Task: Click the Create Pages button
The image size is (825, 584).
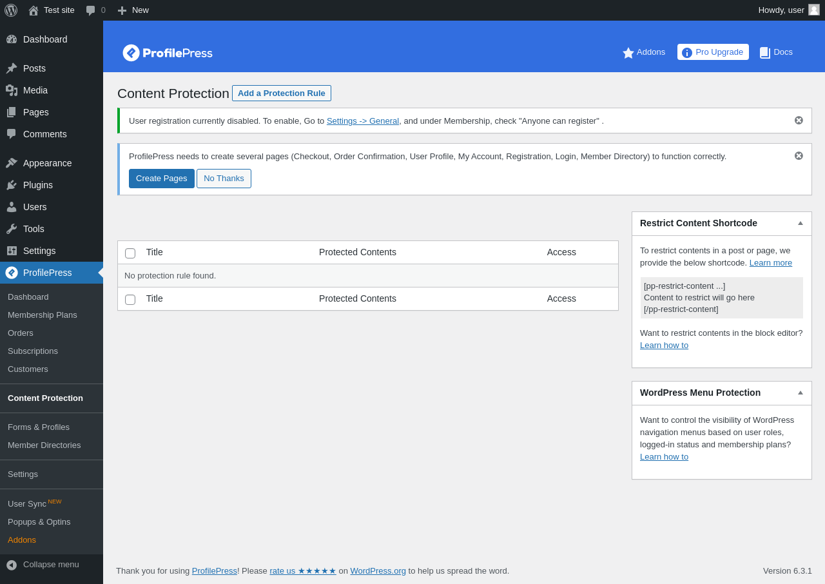Action: point(162,179)
